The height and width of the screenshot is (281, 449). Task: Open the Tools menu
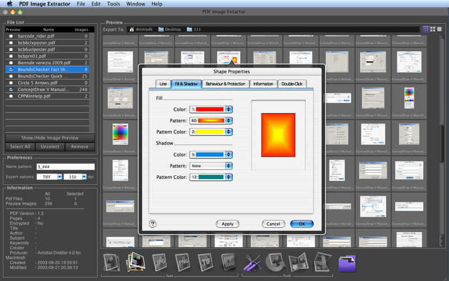coord(113,4)
